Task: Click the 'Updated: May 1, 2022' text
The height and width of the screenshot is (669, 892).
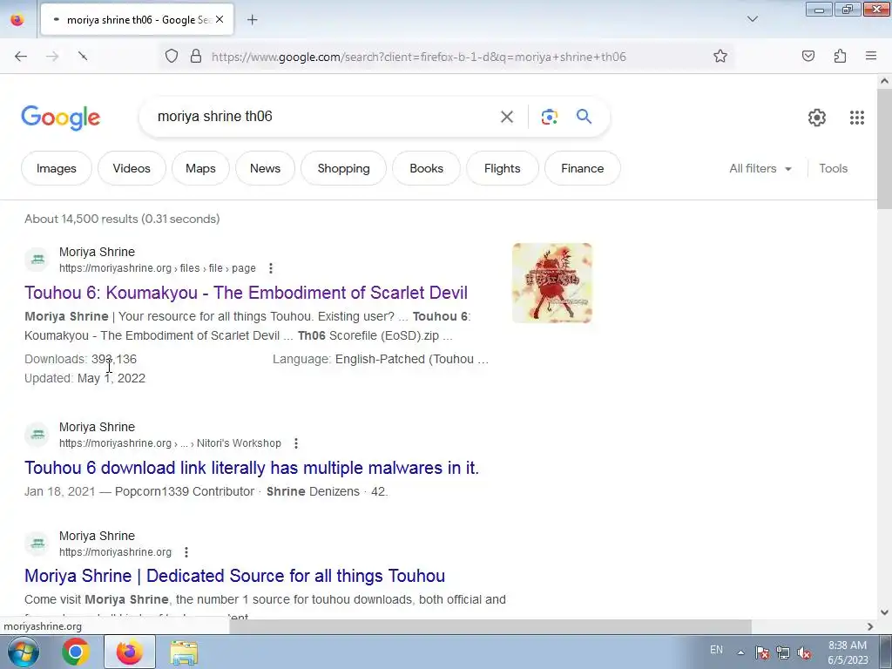Action: (x=84, y=378)
